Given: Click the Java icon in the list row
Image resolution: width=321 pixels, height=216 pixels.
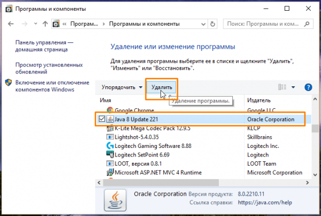Looking at the screenshot, I should coord(110,119).
